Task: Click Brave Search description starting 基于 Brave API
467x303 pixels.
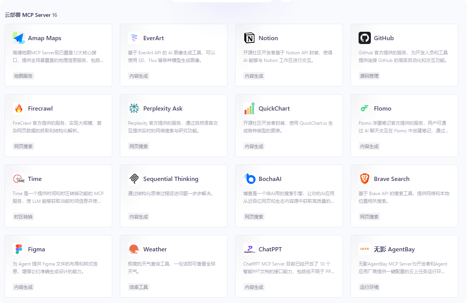Action: [404, 197]
